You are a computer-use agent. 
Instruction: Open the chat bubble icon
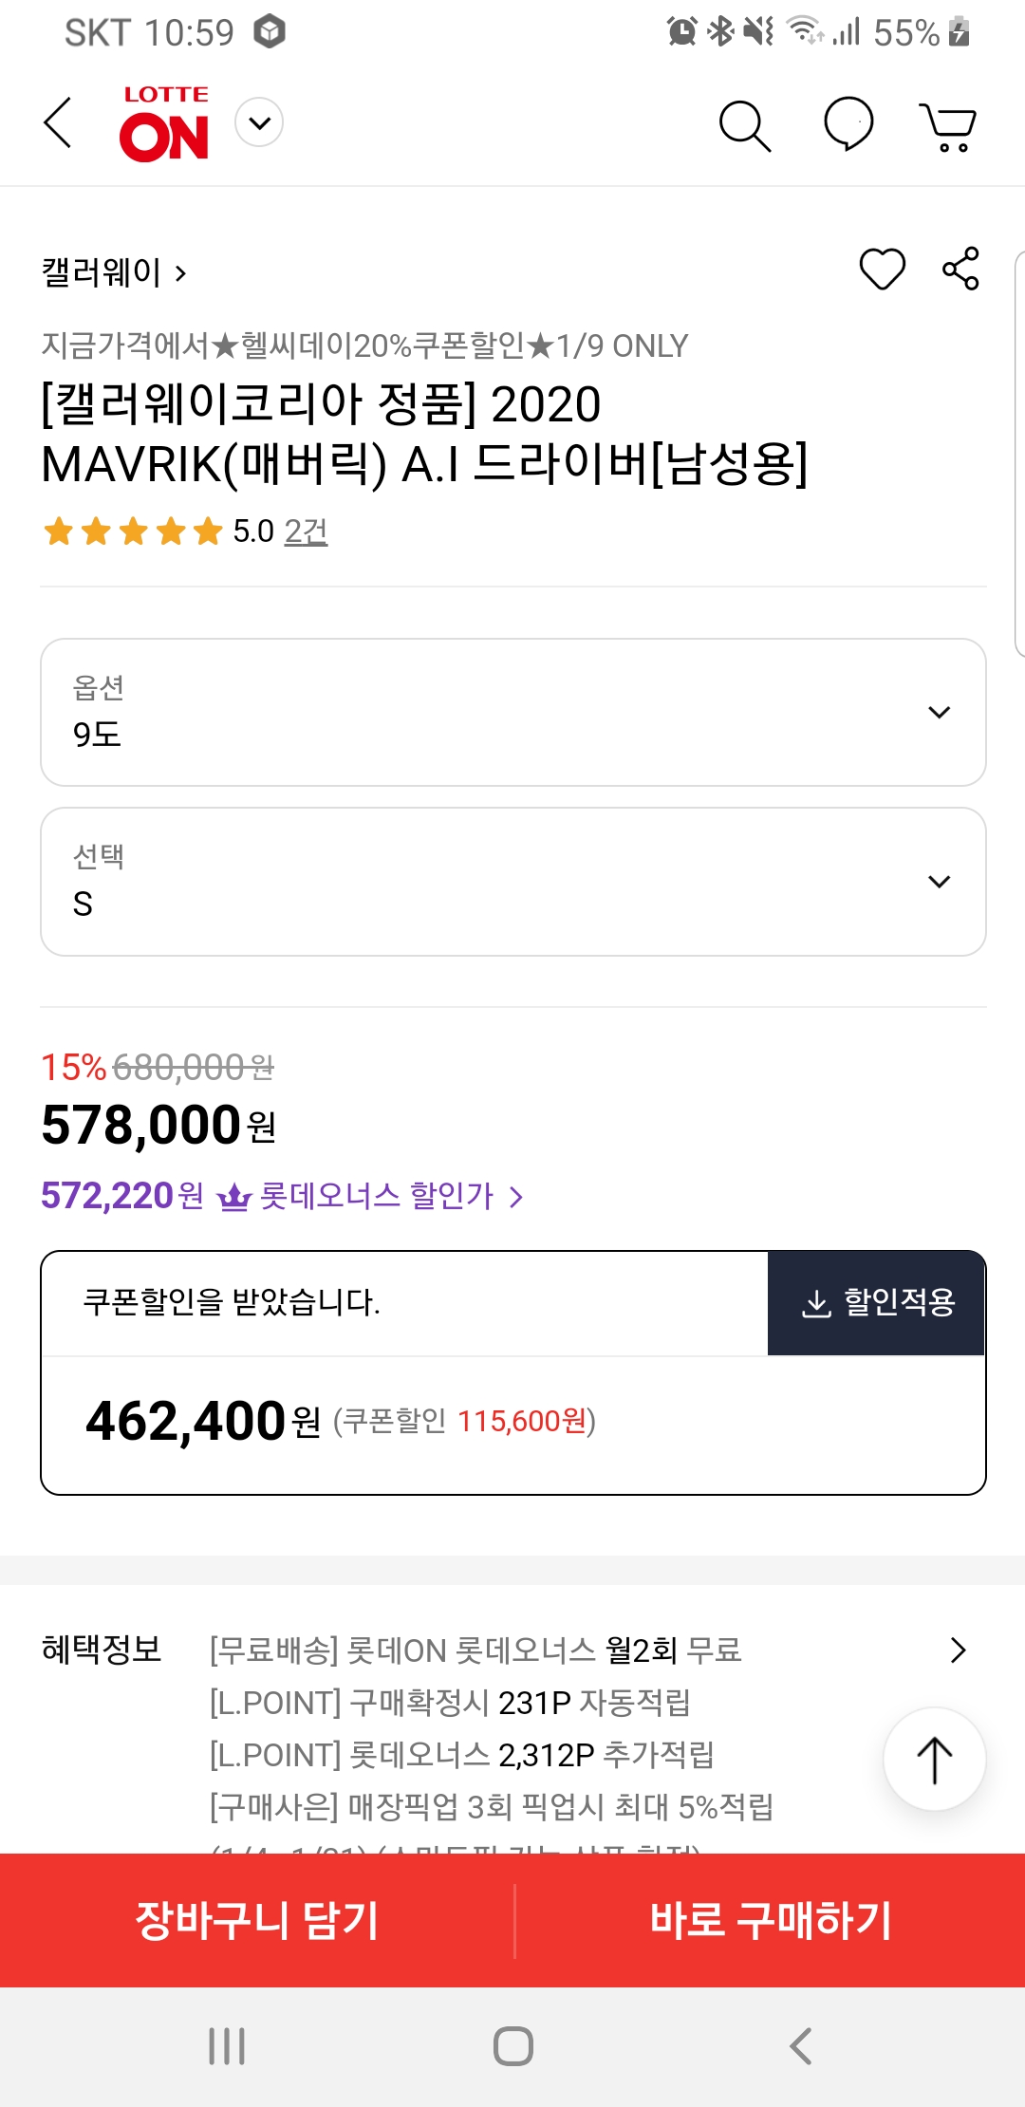(848, 124)
